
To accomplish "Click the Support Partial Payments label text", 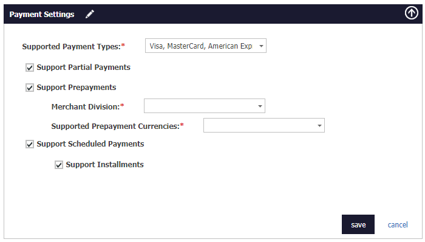I will [84, 67].
